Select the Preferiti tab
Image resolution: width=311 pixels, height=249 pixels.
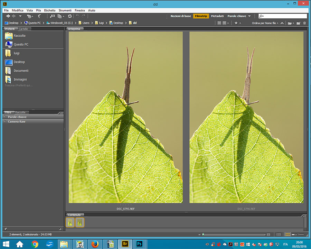pos(10,29)
